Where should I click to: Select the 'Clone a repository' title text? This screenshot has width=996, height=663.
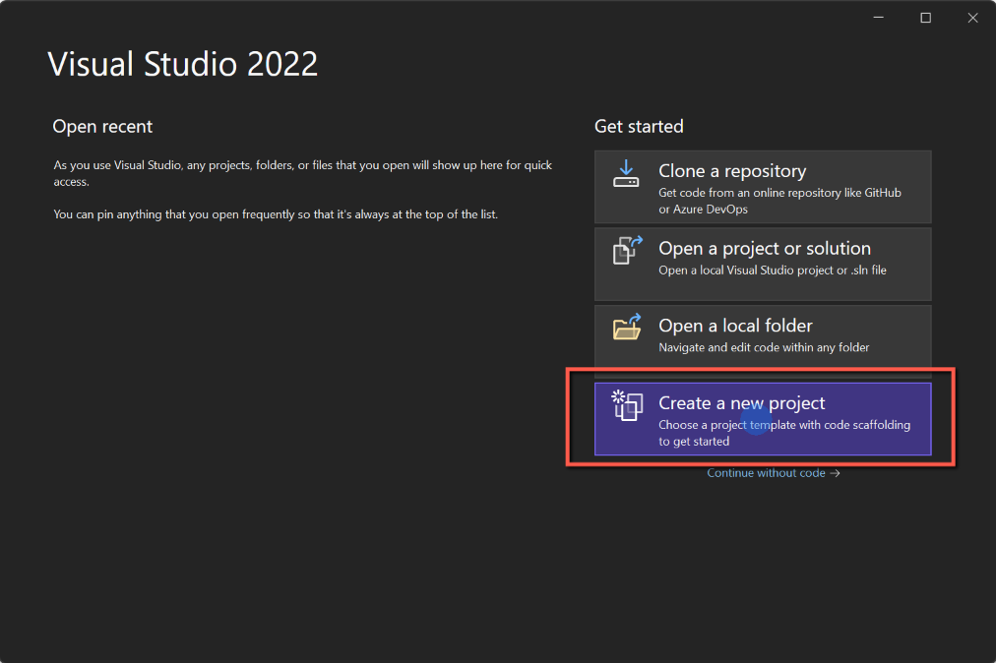coord(731,171)
